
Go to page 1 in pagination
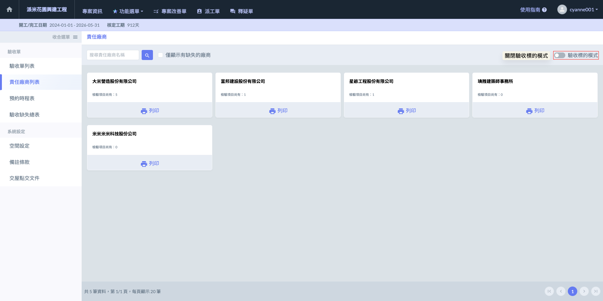(x=572, y=291)
